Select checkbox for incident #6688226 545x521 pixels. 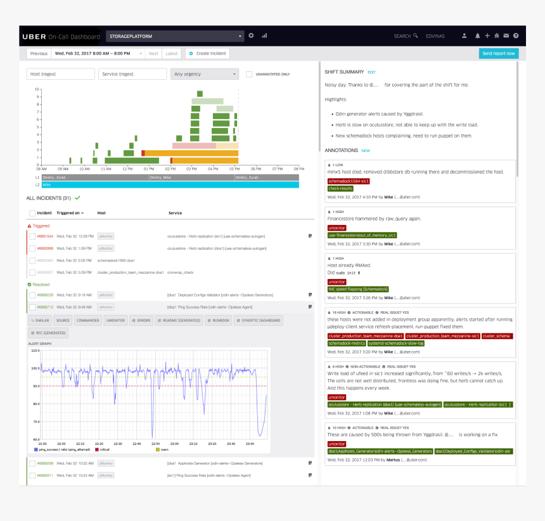(x=32, y=295)
